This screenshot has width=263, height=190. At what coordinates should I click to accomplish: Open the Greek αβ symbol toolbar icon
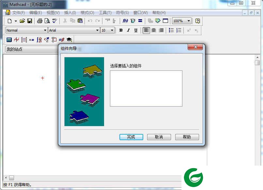pyautogui.click(x=62, y=40)
